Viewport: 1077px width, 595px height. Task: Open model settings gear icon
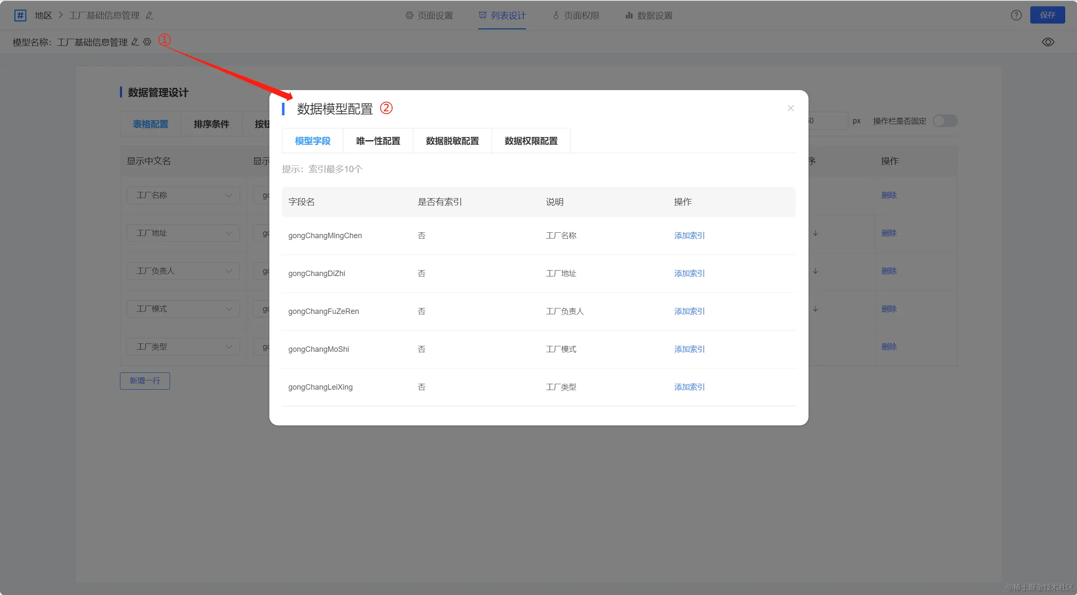(147, 42)
